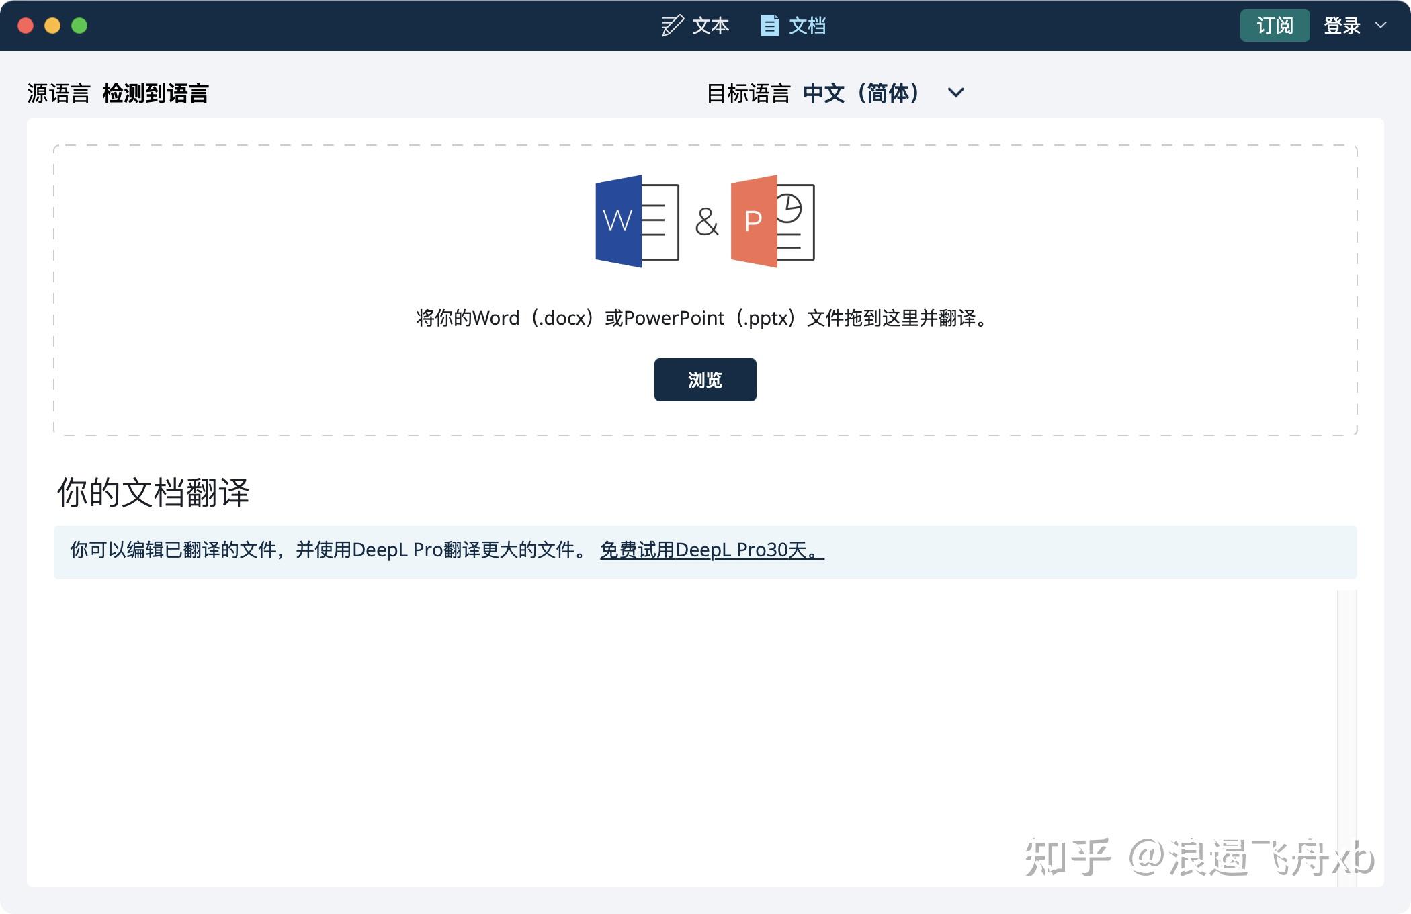1411x914 pixels.
Task: Click the document page icon in header
Action: [x=769, y=26]
